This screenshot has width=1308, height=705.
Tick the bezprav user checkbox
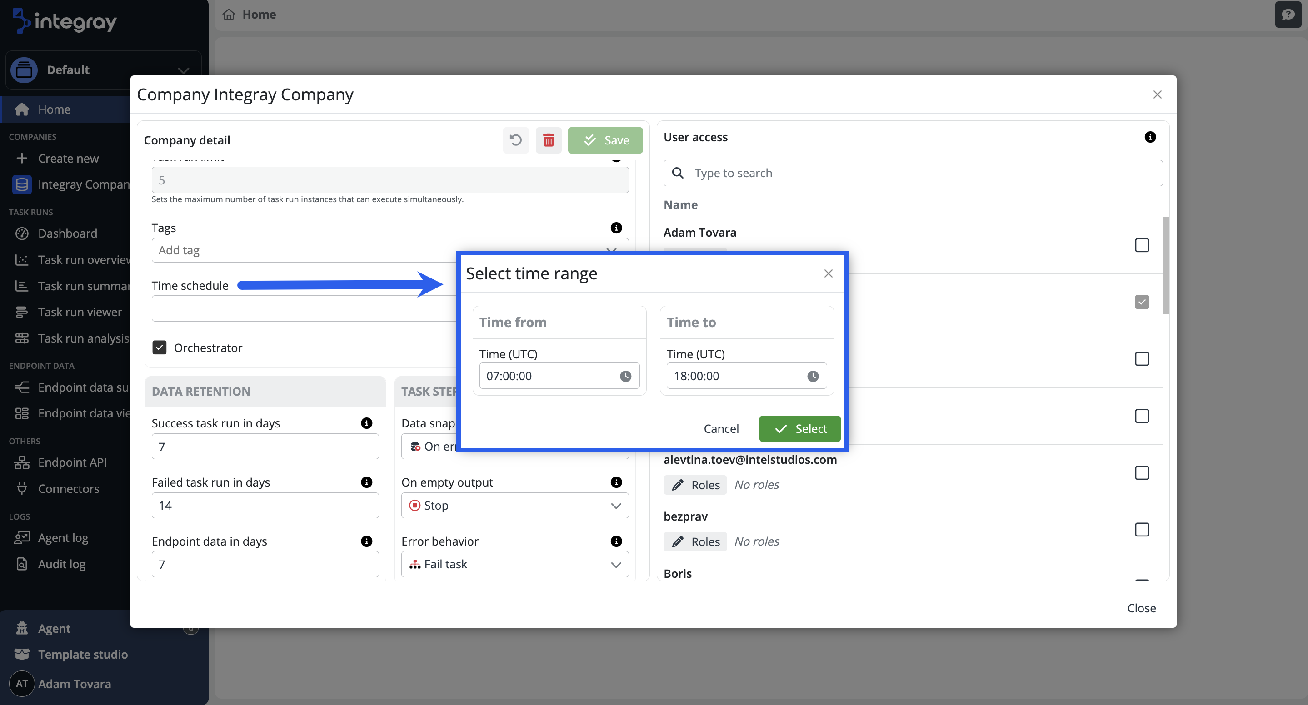coord(1142,529)
